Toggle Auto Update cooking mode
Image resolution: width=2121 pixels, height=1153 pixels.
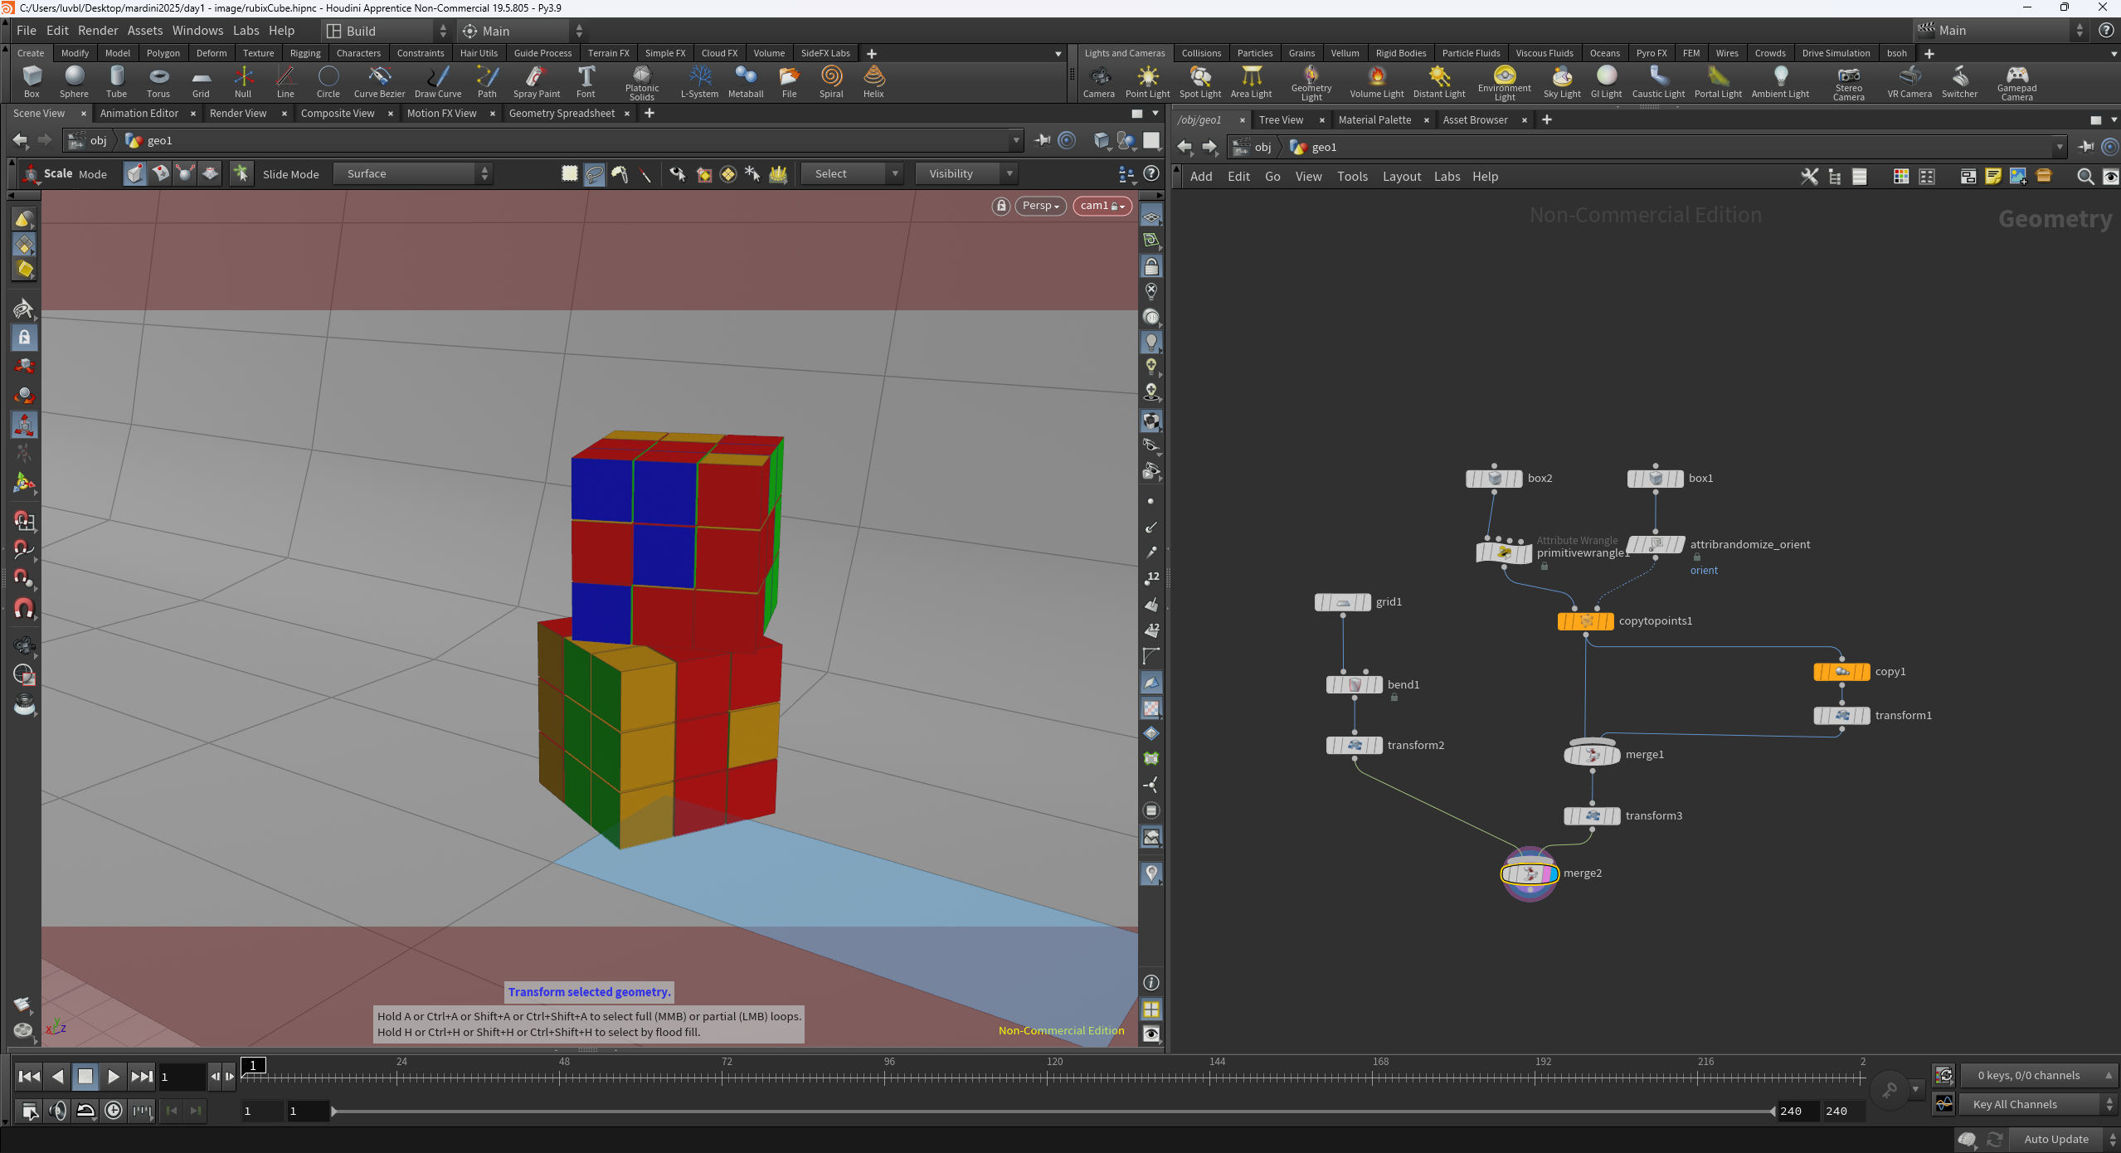pos(2056,1139)
